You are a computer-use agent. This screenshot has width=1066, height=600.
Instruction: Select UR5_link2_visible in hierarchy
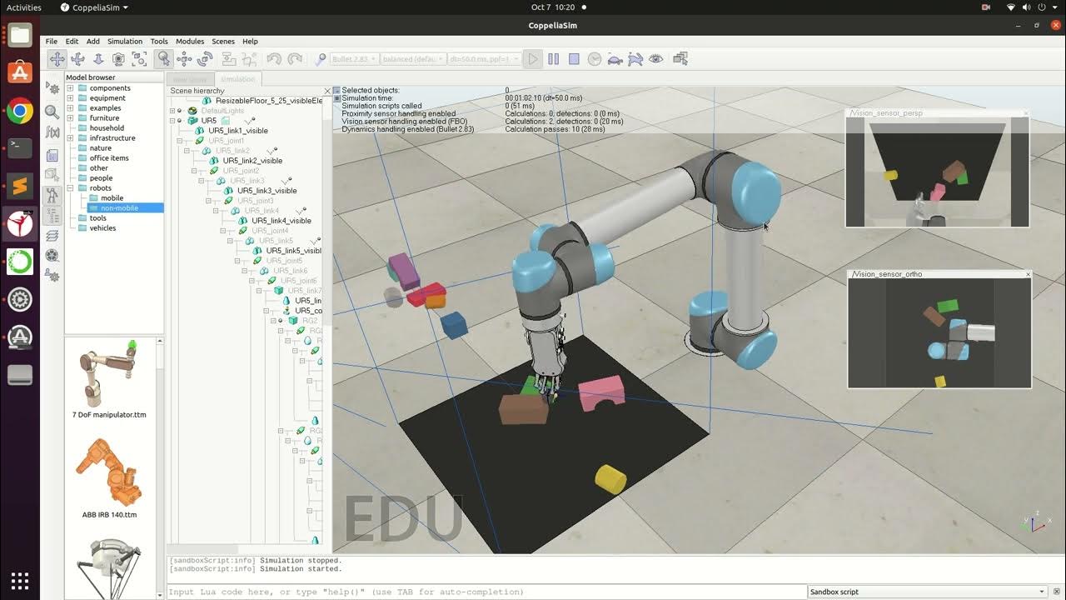tap(252, 161)
